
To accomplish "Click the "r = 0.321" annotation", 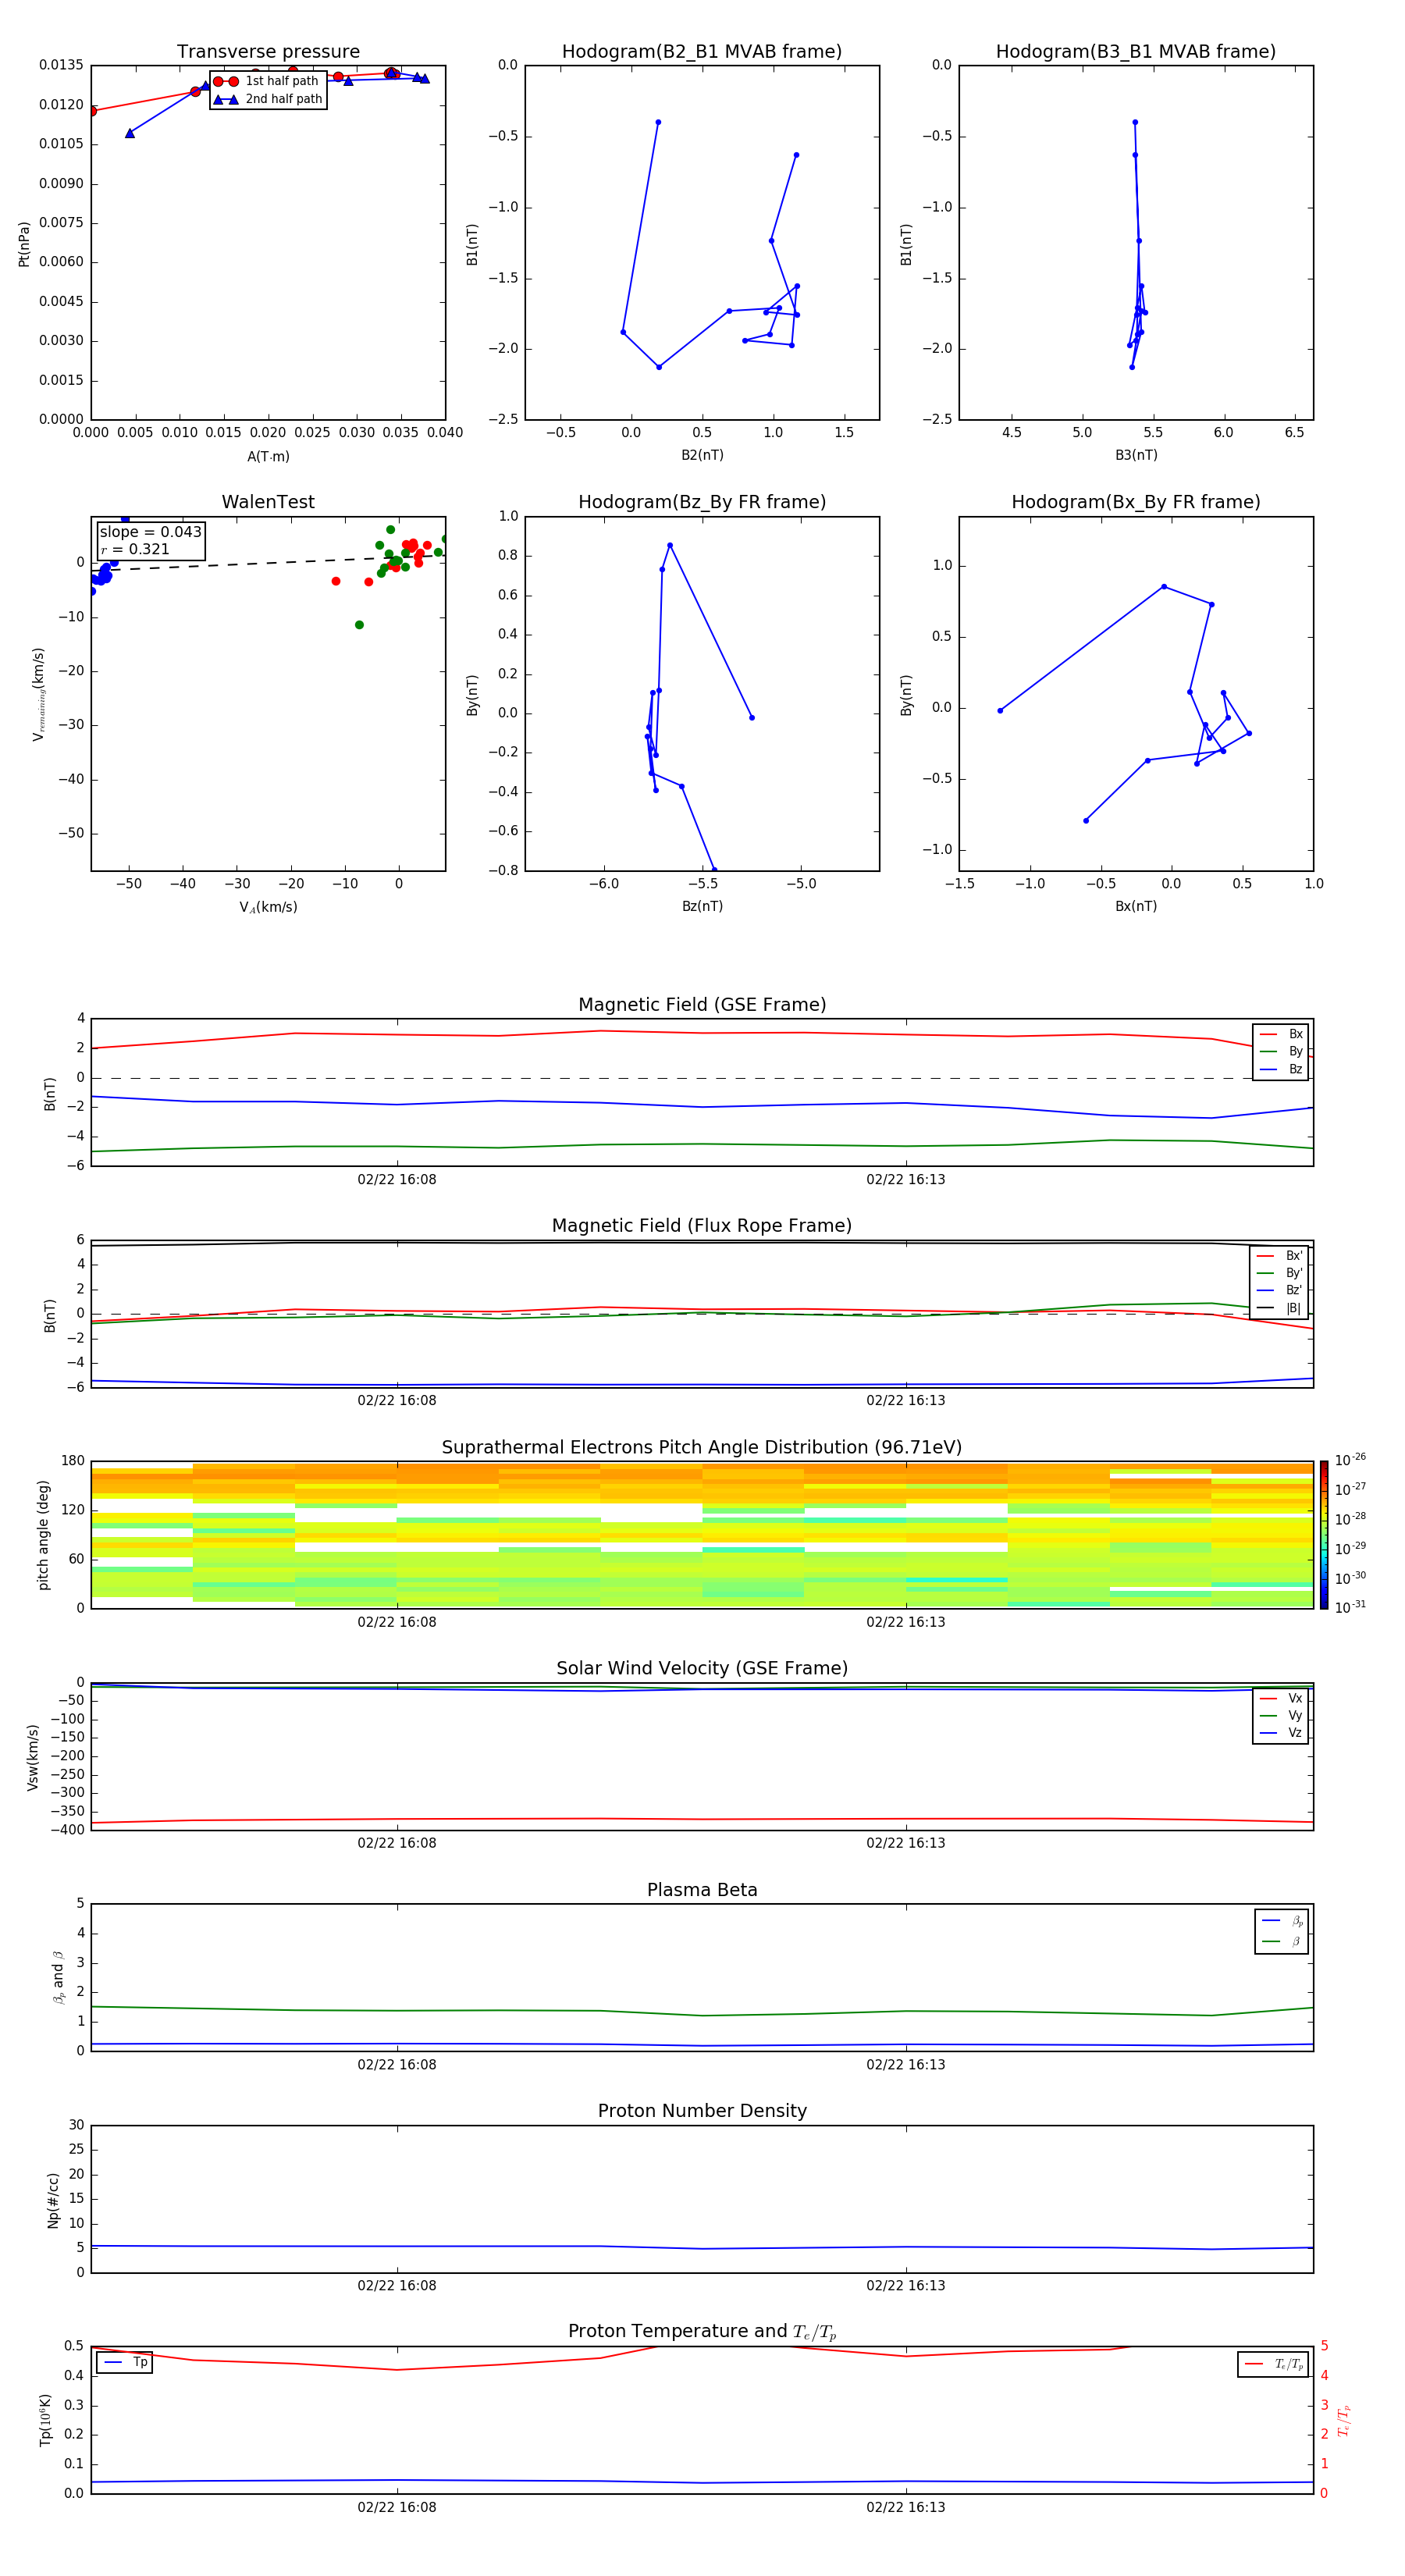I will click(135, 549).
